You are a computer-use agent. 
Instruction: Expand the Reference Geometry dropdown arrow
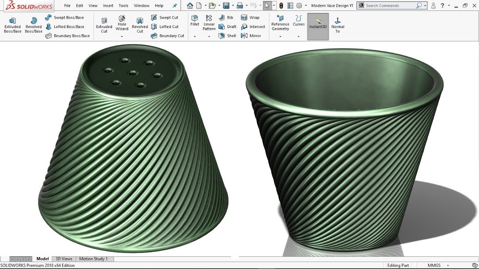coord(280,37)
